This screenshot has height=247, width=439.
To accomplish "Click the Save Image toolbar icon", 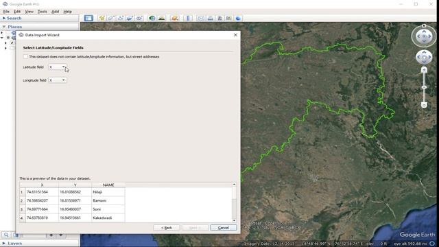I will click(219, 19).
